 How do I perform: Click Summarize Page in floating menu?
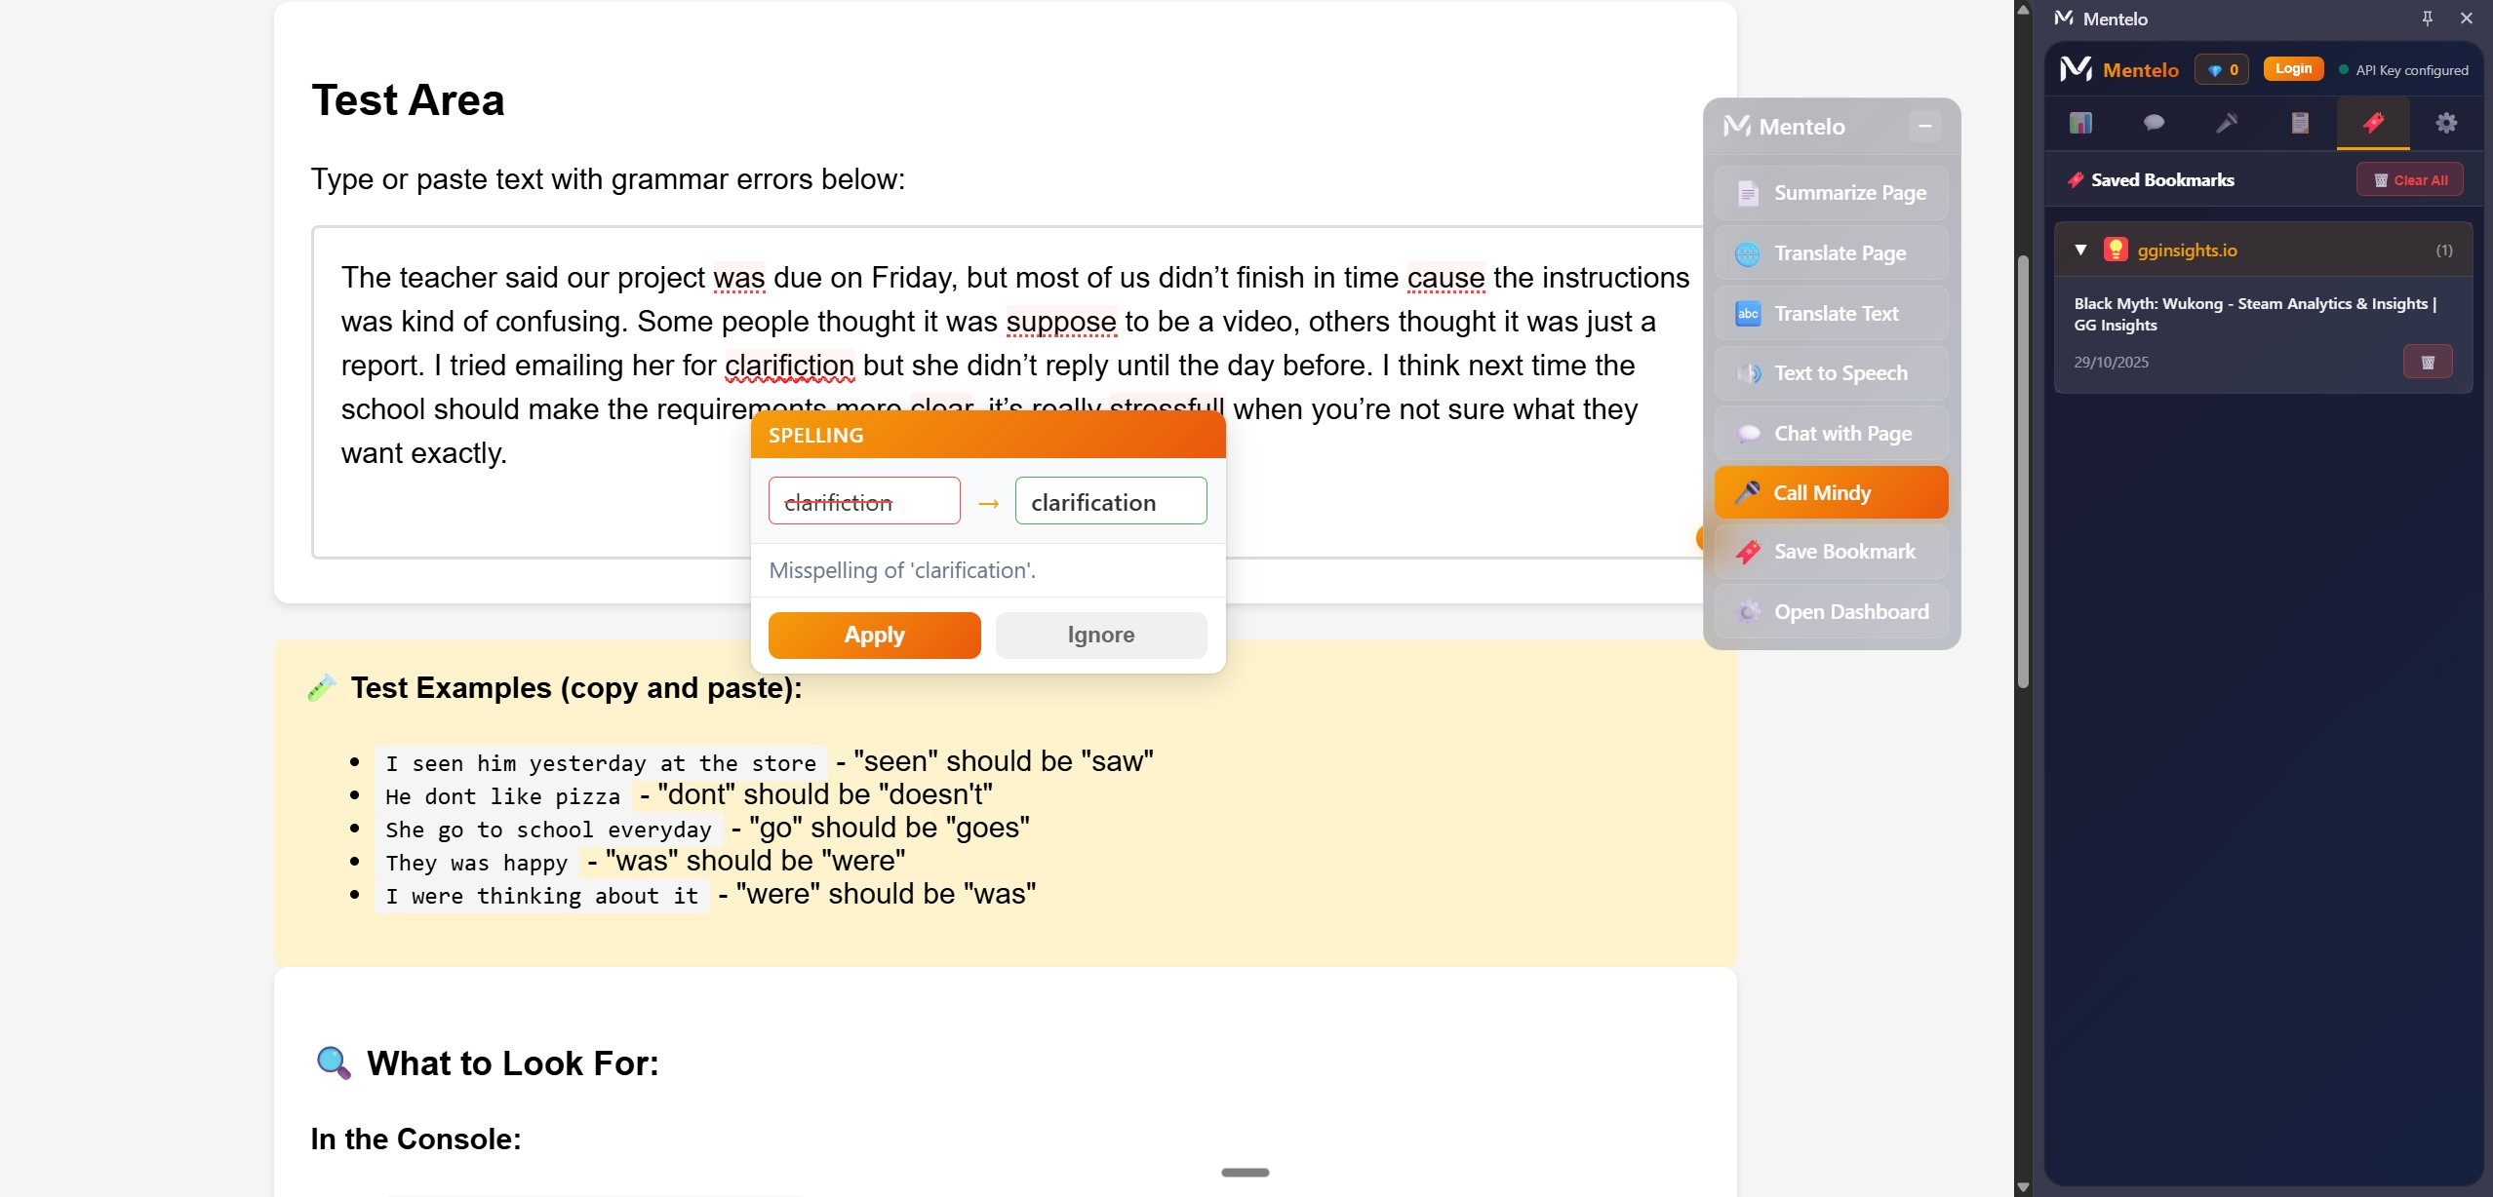tap(1831, 193)
